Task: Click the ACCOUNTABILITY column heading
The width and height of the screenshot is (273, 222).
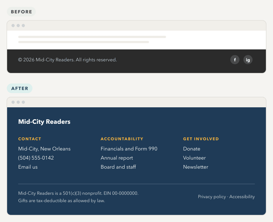Action: pyautogui.click(x=122, y=139)
